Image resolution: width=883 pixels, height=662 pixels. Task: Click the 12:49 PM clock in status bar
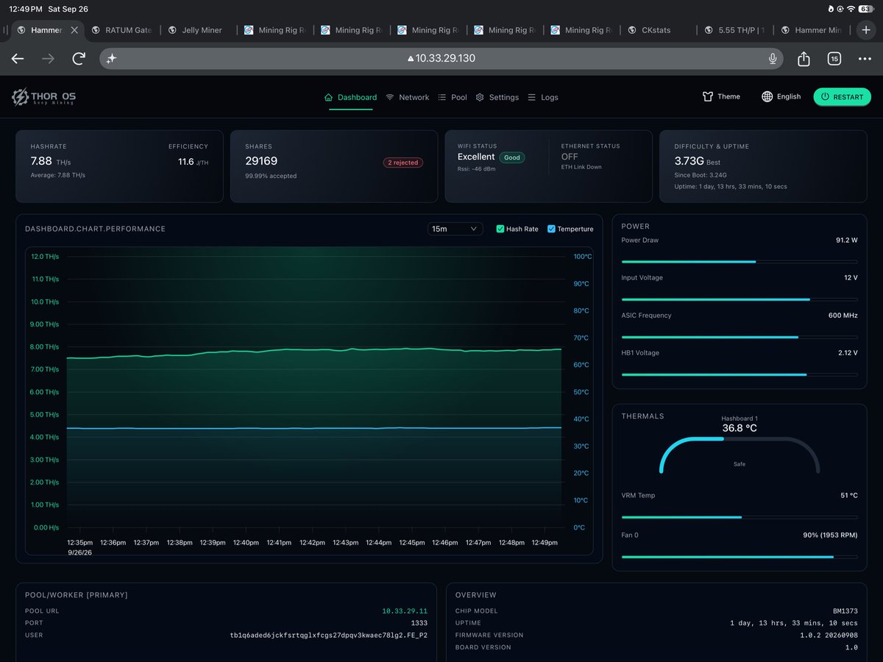(25, 9)
